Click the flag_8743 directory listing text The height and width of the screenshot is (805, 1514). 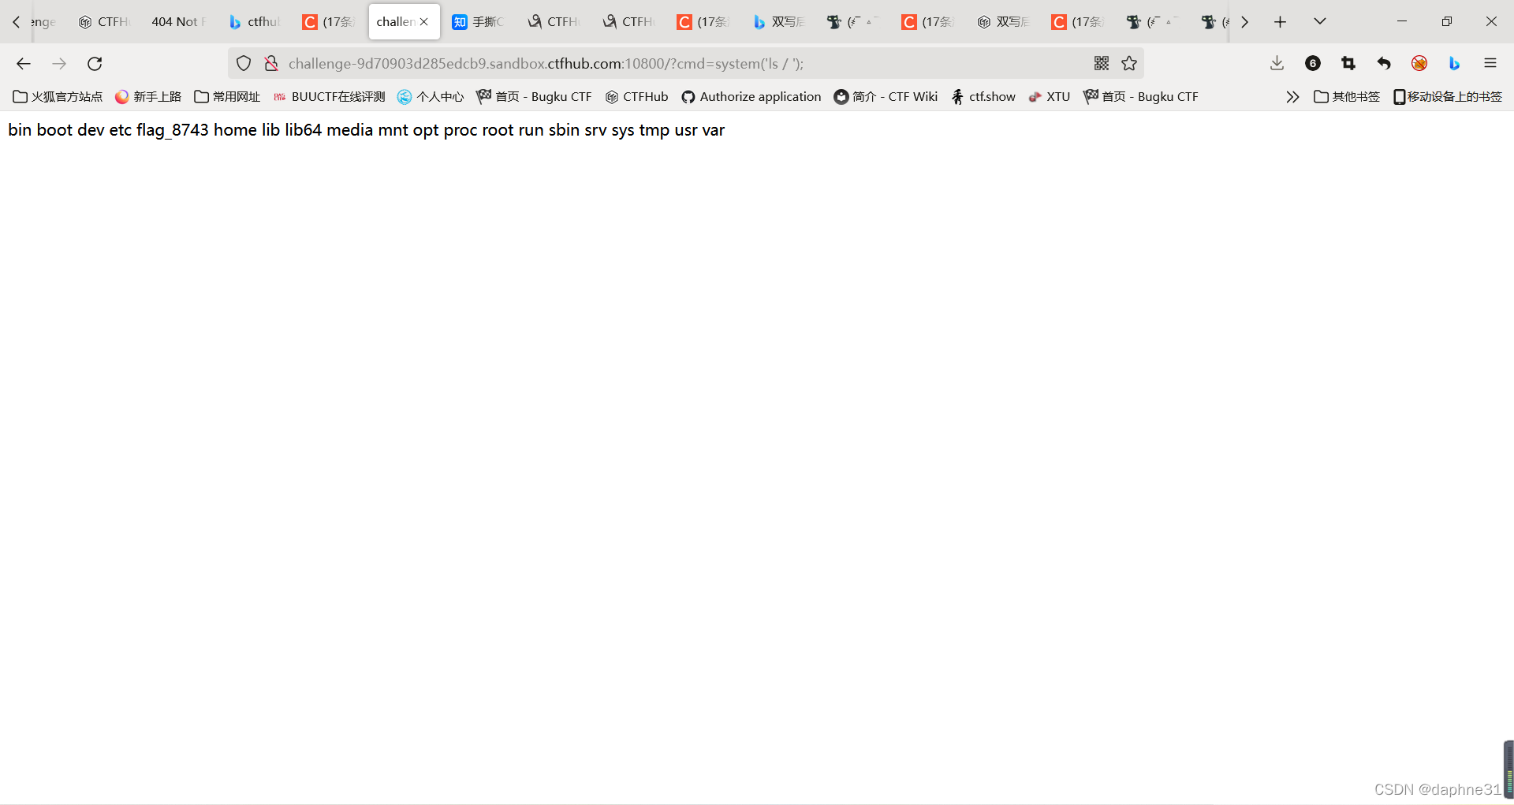(173, 130)
